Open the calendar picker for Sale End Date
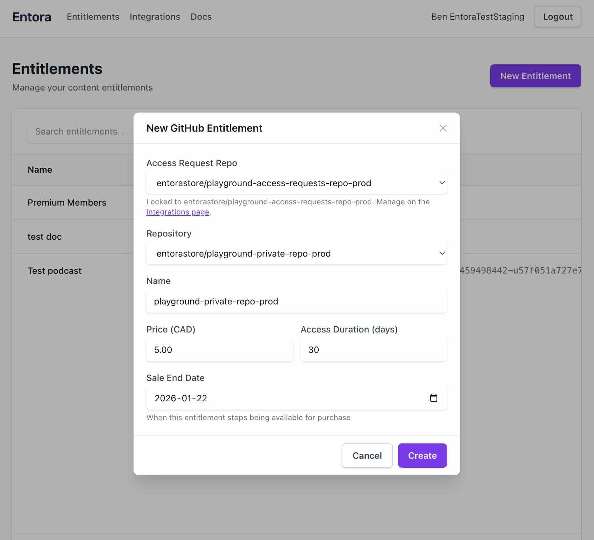Screen dimensions: 594x540 [434, 398]
